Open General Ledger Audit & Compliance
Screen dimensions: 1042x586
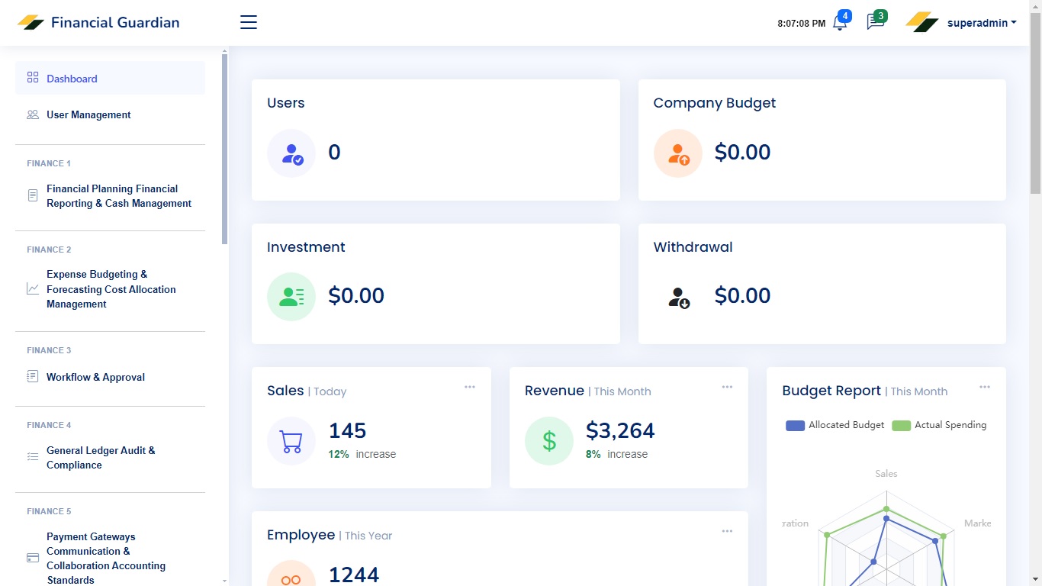coord(101,458)
